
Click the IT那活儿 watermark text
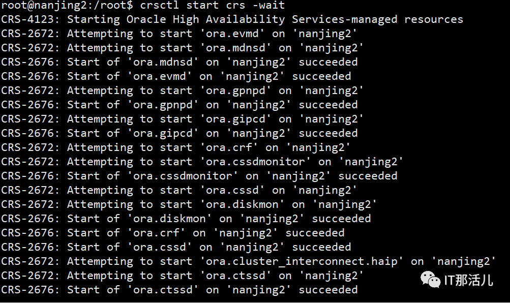point(468,280)
